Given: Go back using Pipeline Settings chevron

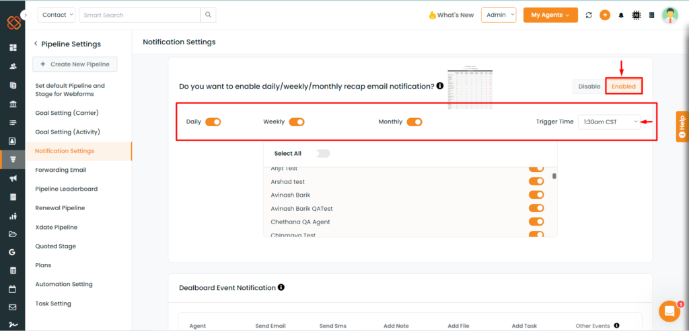Looking at the screenshot, I should pos(36,44).
